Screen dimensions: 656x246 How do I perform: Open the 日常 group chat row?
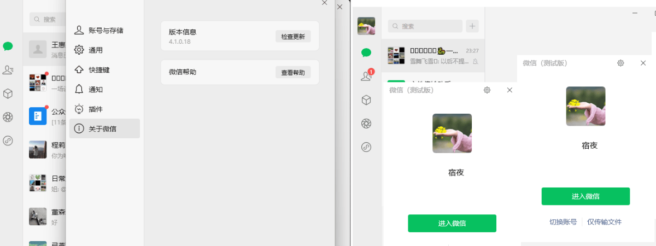pos(44,183)
